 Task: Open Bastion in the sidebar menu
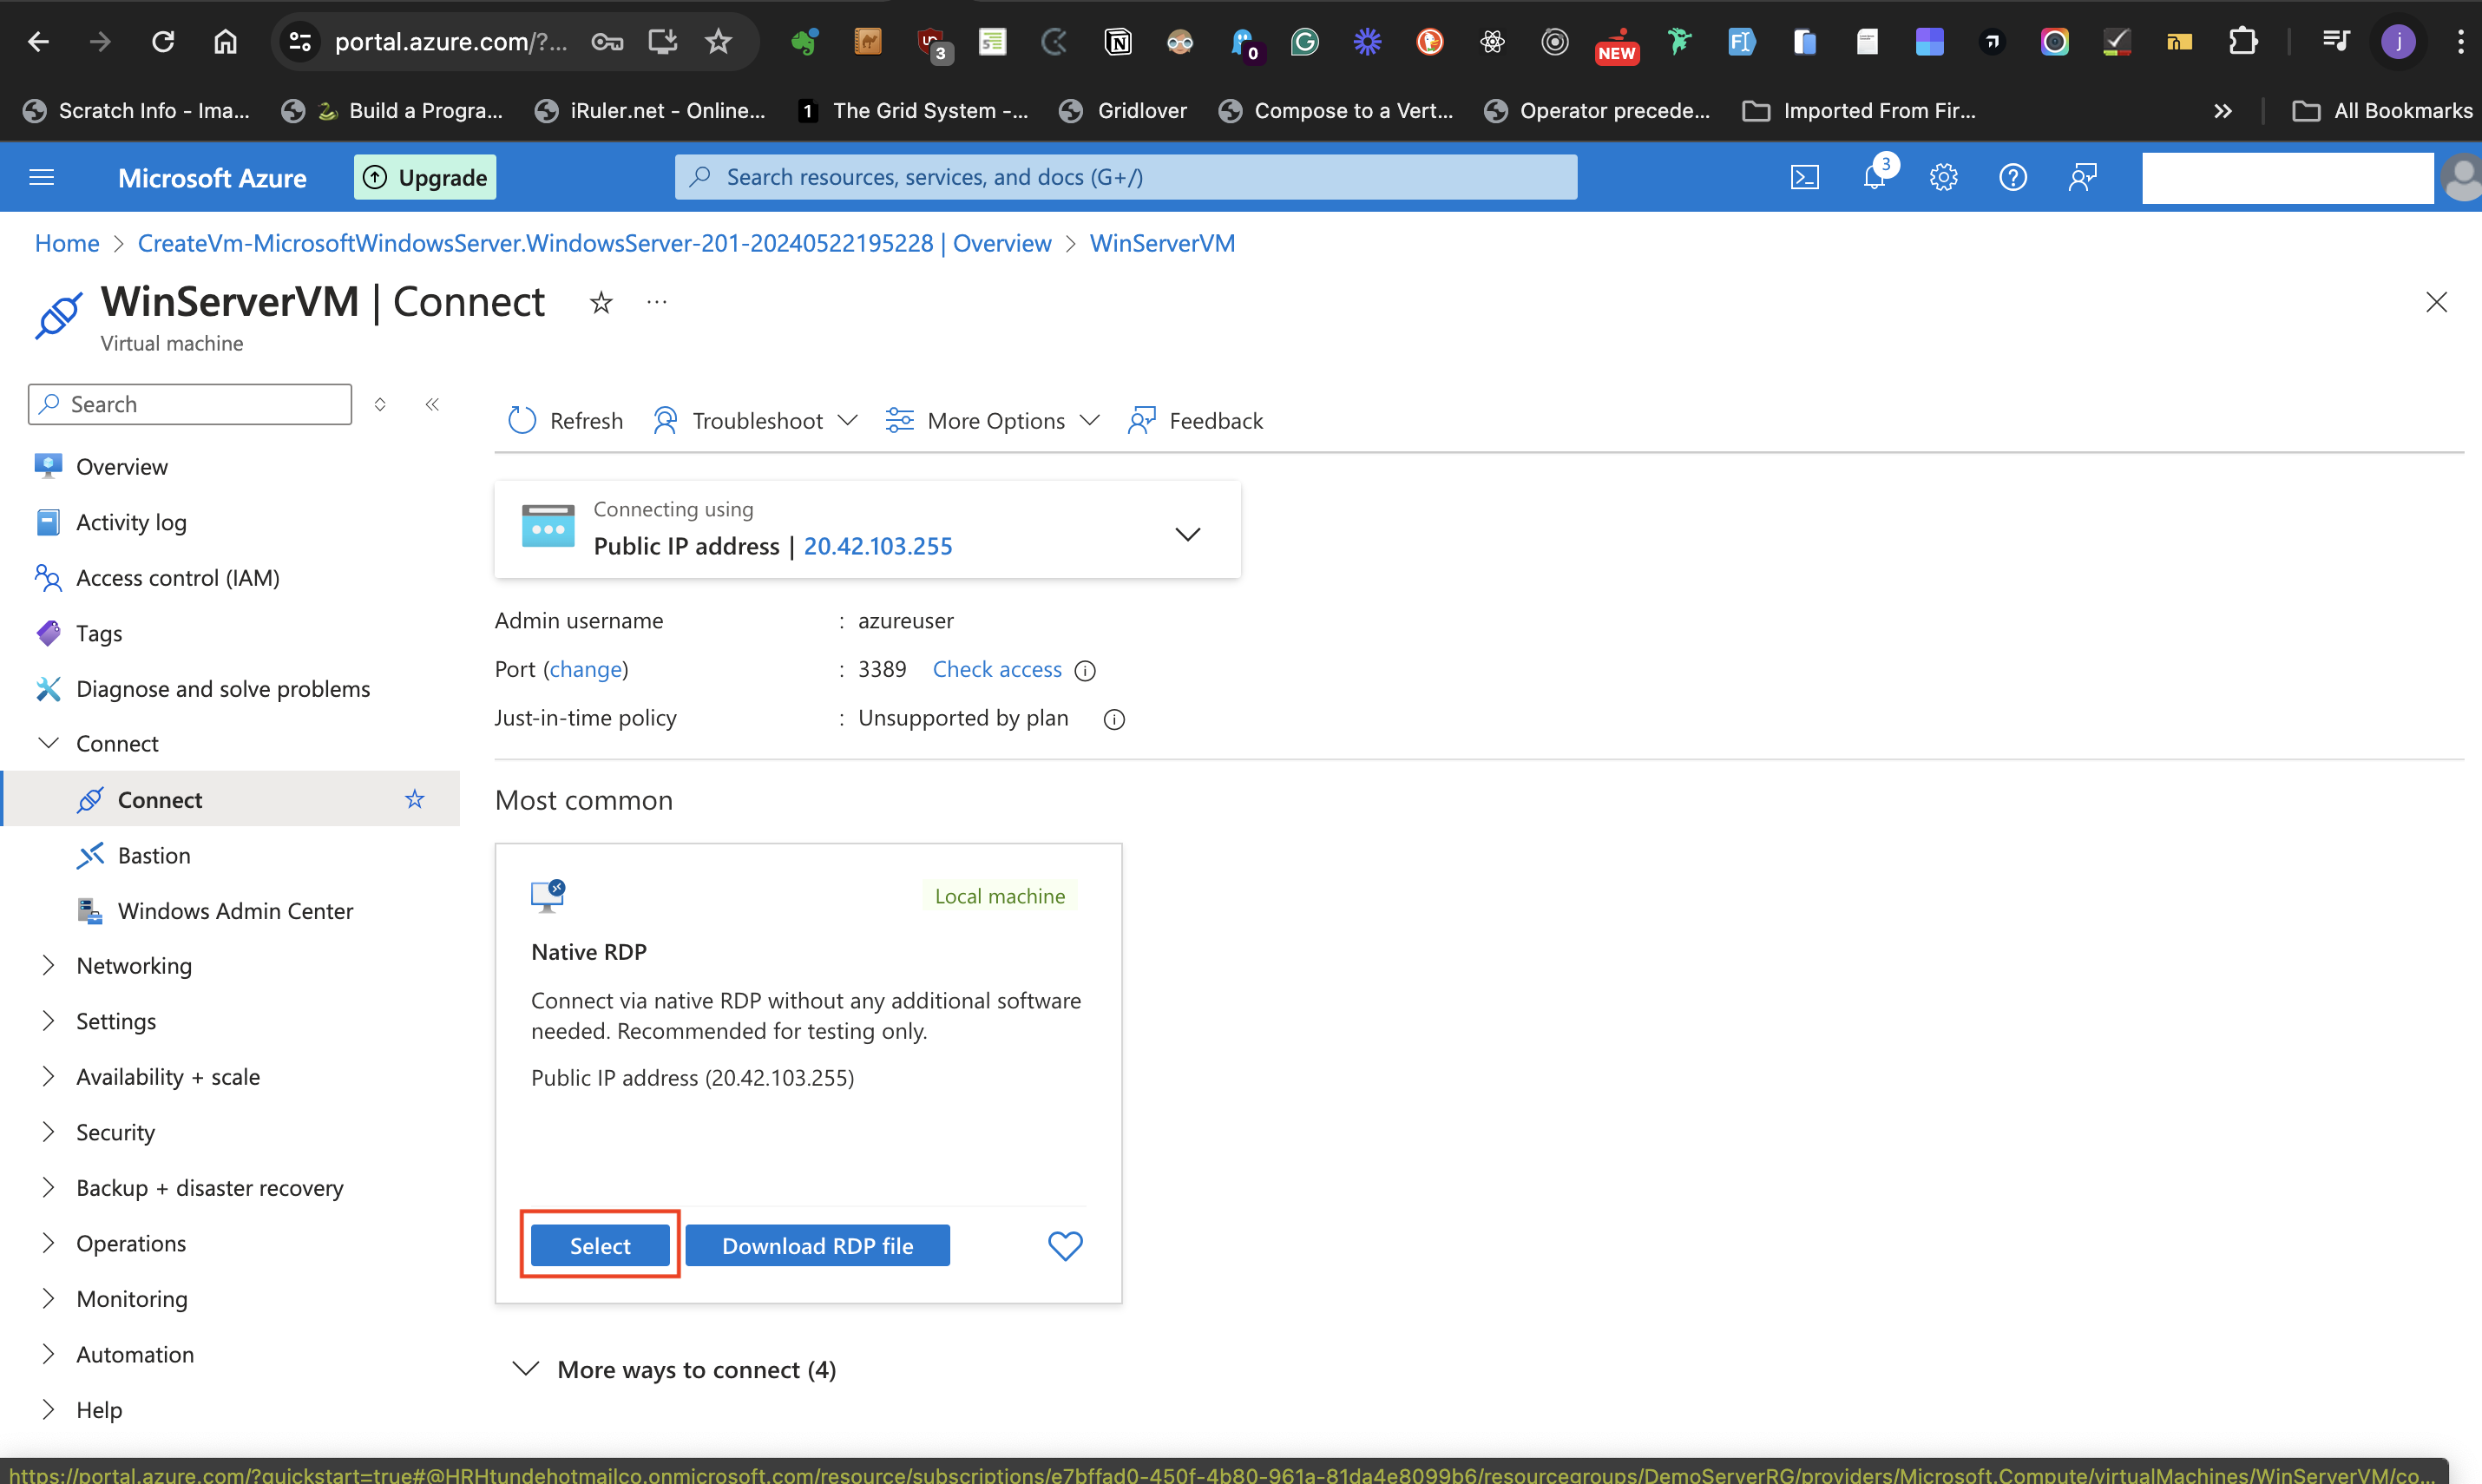153,855
